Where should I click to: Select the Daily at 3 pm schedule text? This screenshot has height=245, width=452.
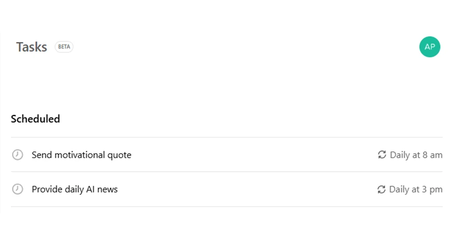click(x=416, y=190)
